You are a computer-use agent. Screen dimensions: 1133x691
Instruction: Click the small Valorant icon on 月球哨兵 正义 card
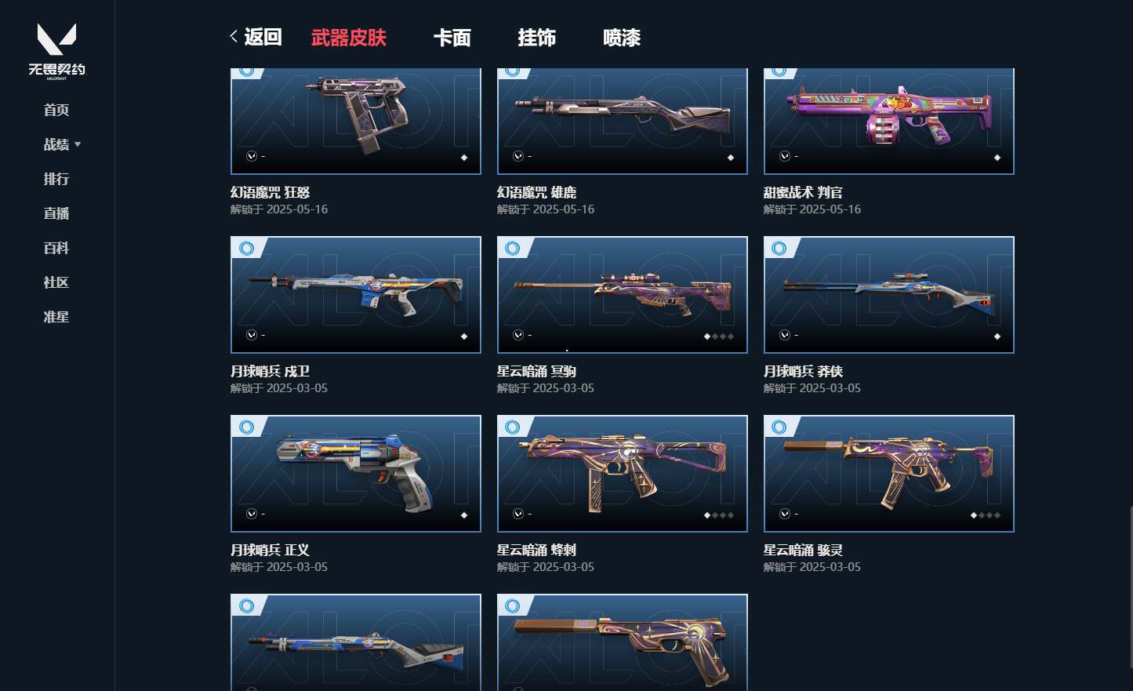(x=252, y=514)
